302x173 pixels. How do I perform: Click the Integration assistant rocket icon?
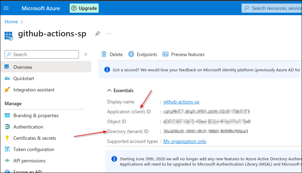click(x=7, y=90)
